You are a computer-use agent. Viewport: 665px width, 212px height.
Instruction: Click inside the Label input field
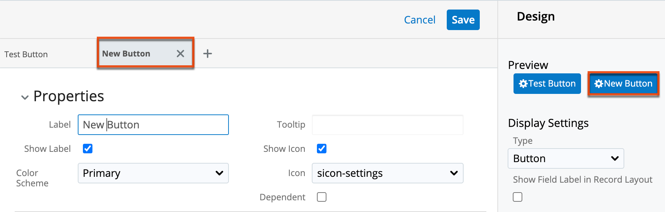tap(153, 125)
